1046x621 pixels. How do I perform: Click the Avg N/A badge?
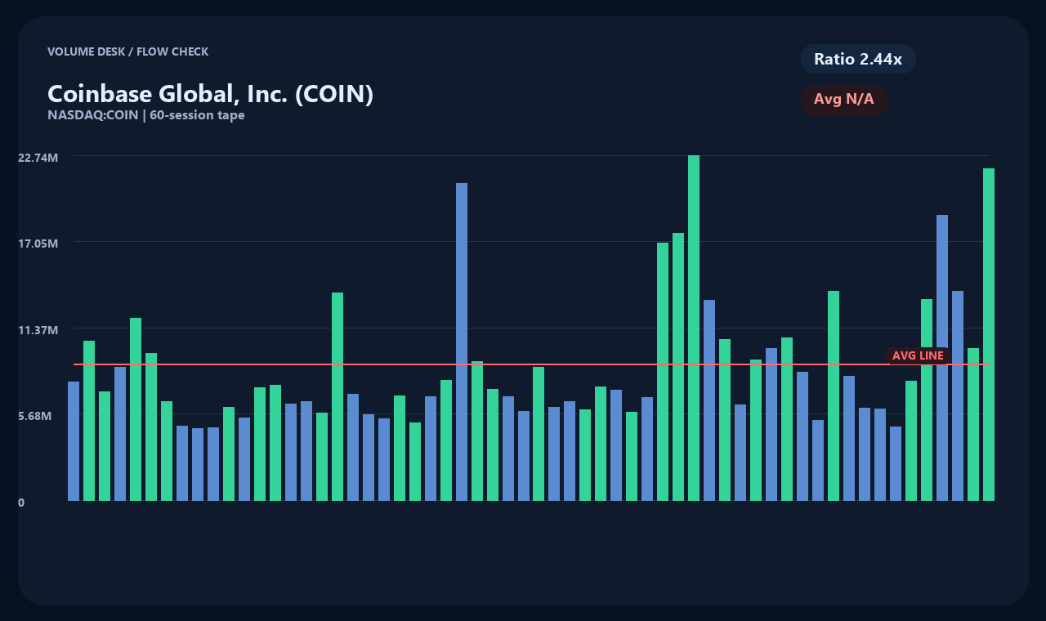pyautogui.click(x=844, y=100)
